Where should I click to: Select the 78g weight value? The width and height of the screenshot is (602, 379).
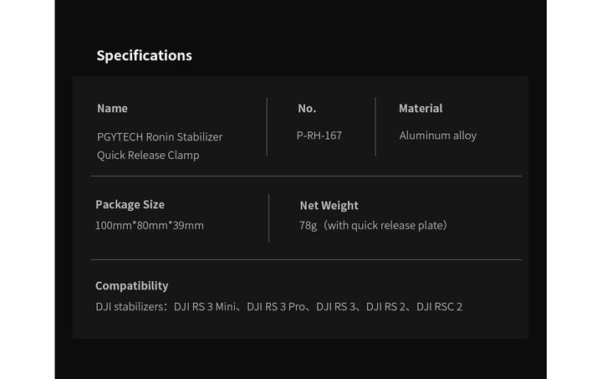pos(309,225)
